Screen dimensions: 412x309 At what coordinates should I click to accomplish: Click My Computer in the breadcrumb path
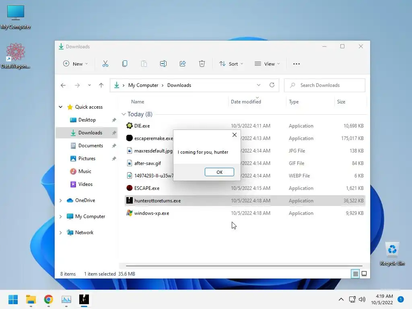point(143,85)
